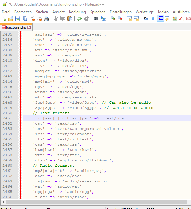
Task: Click the Close All documents icon
Action: [x=39, y=19]
